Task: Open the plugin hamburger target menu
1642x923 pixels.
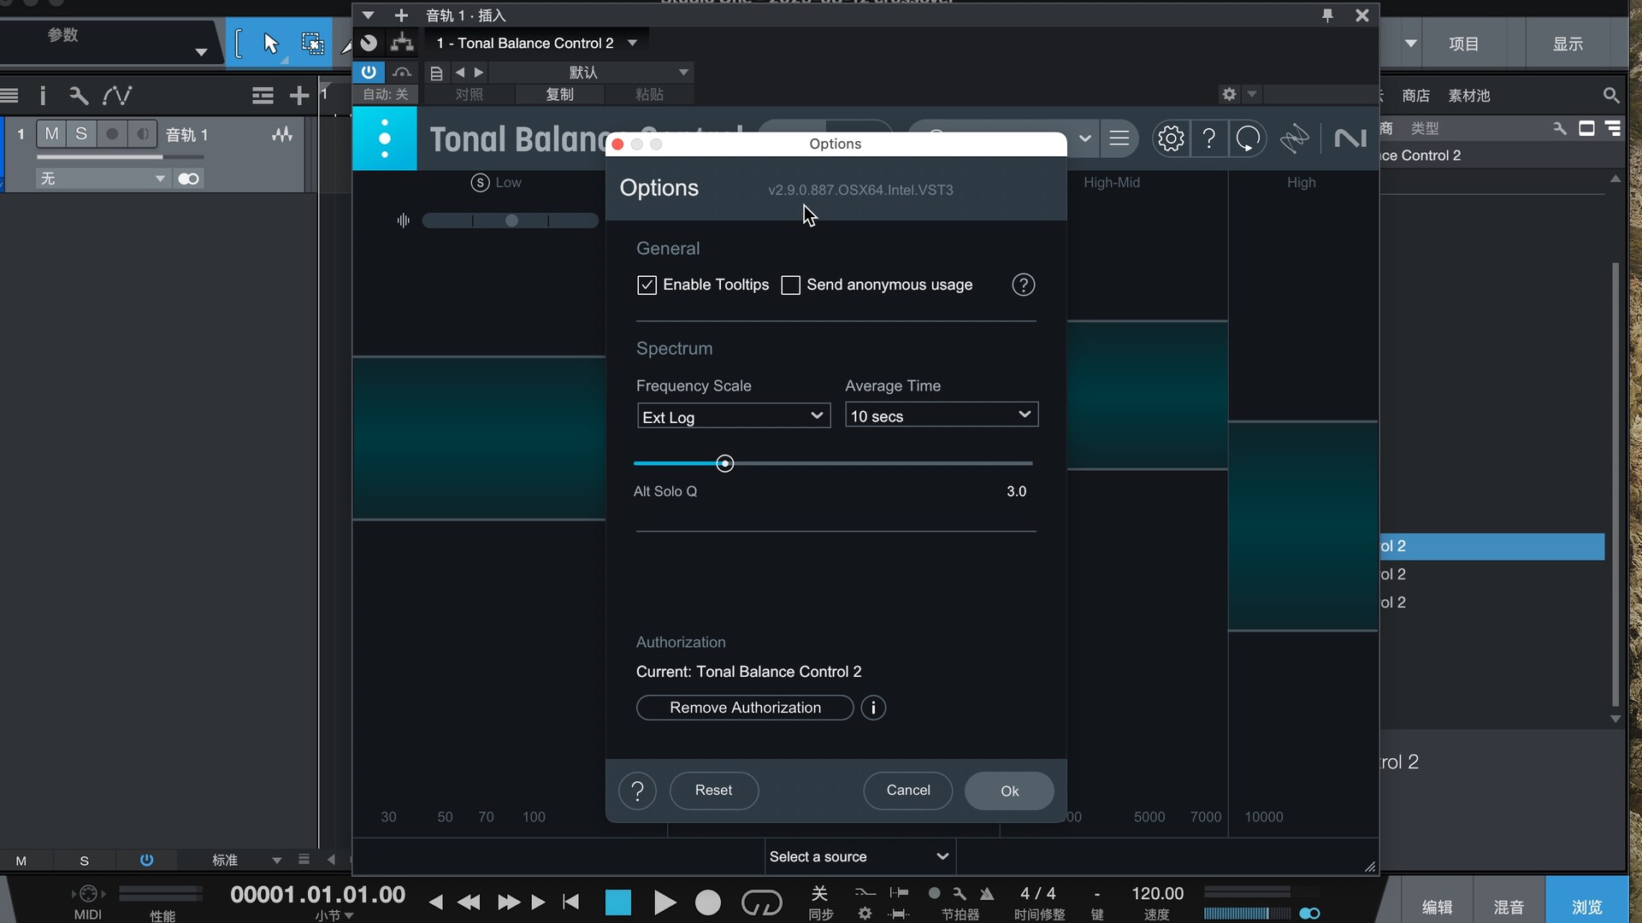Action: tap(1119, 138)
